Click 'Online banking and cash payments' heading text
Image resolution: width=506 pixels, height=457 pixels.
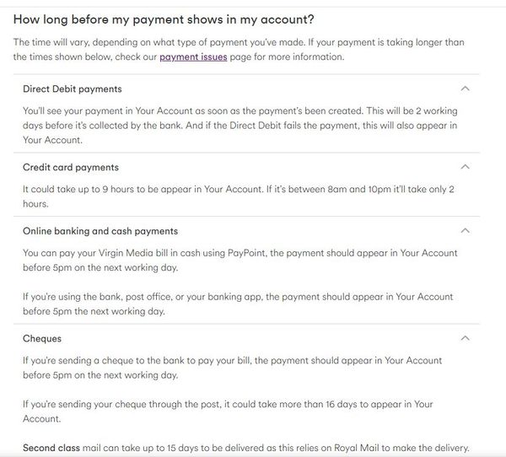[100, 231]
